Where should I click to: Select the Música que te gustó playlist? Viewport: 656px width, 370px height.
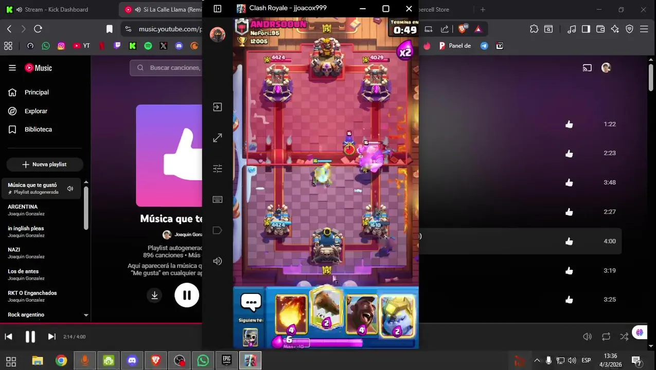pos(41,188)
